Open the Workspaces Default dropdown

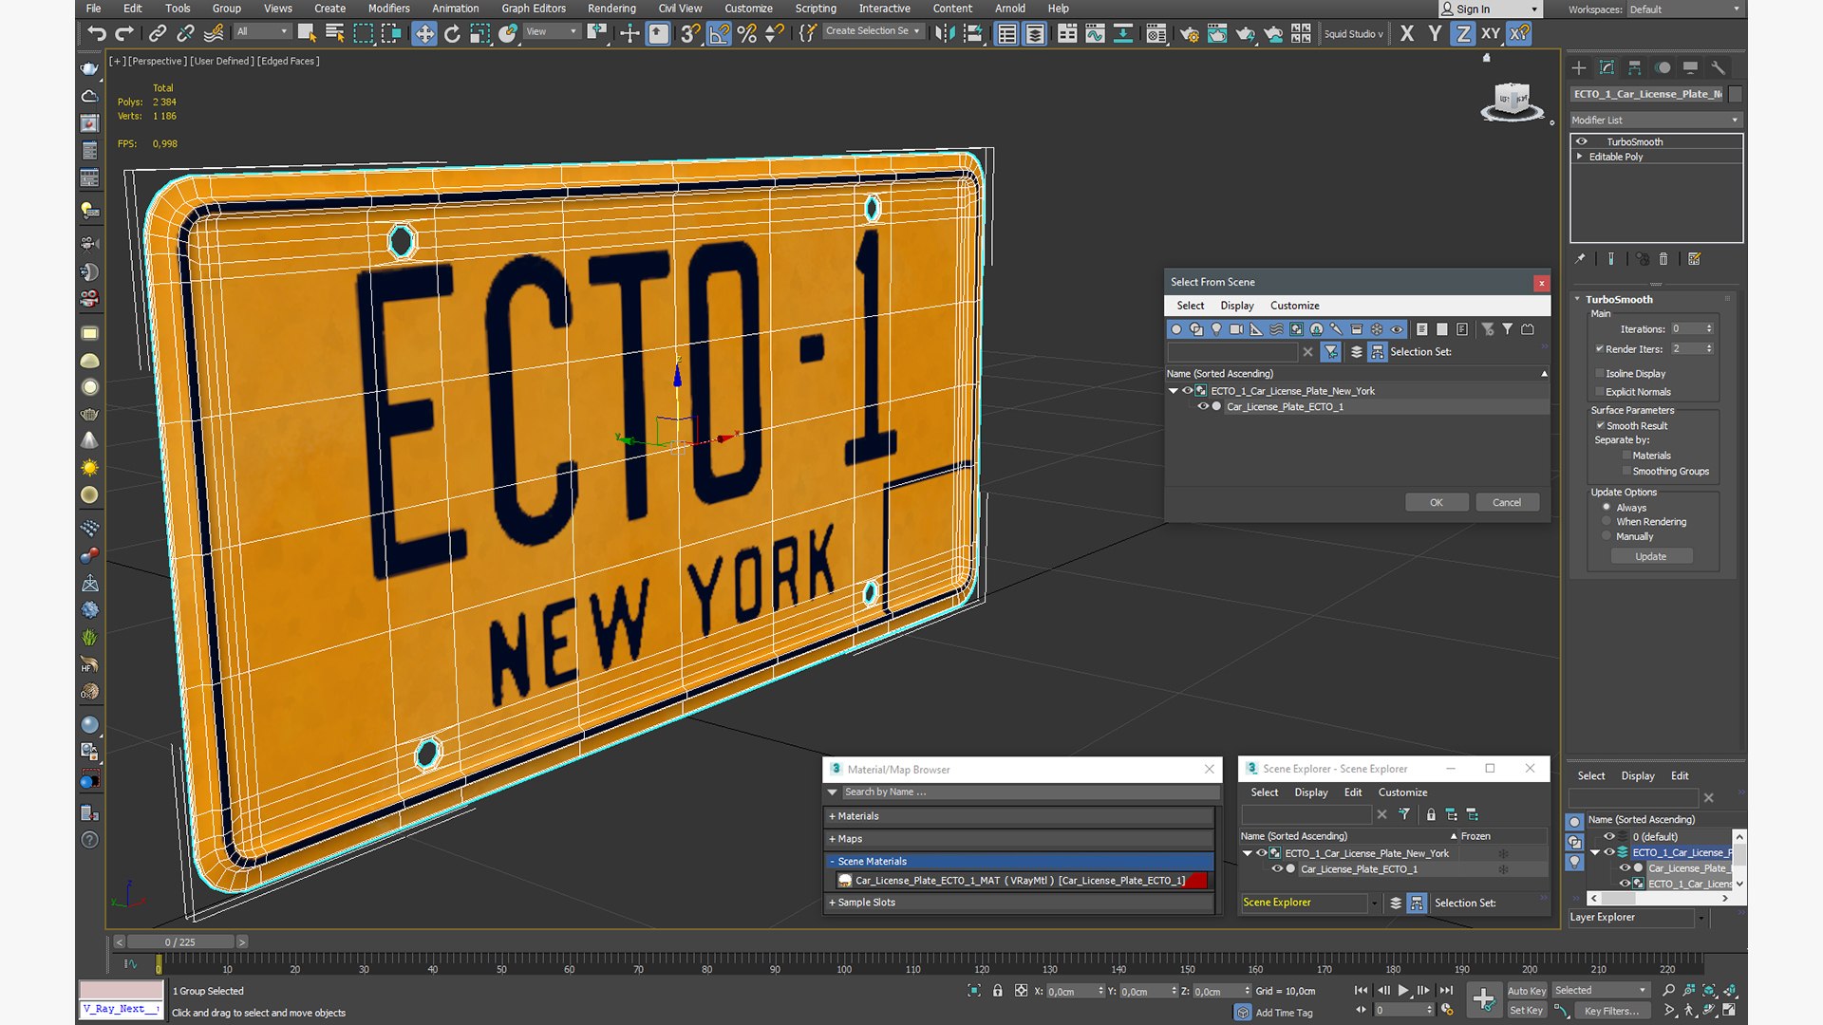tap(1685, 9)
